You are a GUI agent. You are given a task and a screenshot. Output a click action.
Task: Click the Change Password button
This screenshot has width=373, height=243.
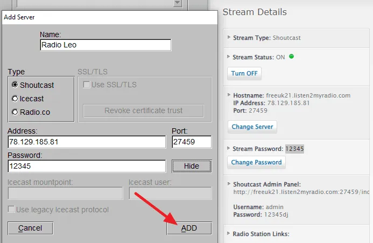pyautogui.click(x=256, y=162)
